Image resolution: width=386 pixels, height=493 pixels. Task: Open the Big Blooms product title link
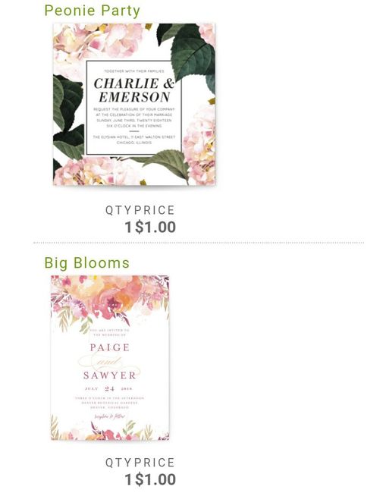[86, 263]
